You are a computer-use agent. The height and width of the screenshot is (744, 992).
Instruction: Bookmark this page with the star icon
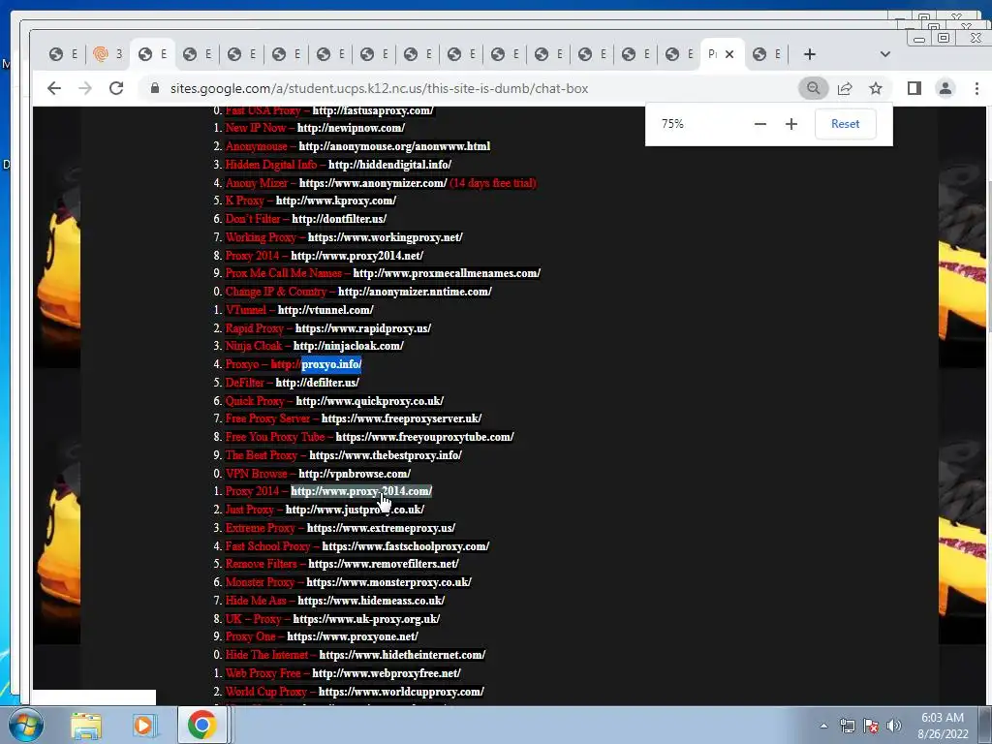[x=876, y=88]
